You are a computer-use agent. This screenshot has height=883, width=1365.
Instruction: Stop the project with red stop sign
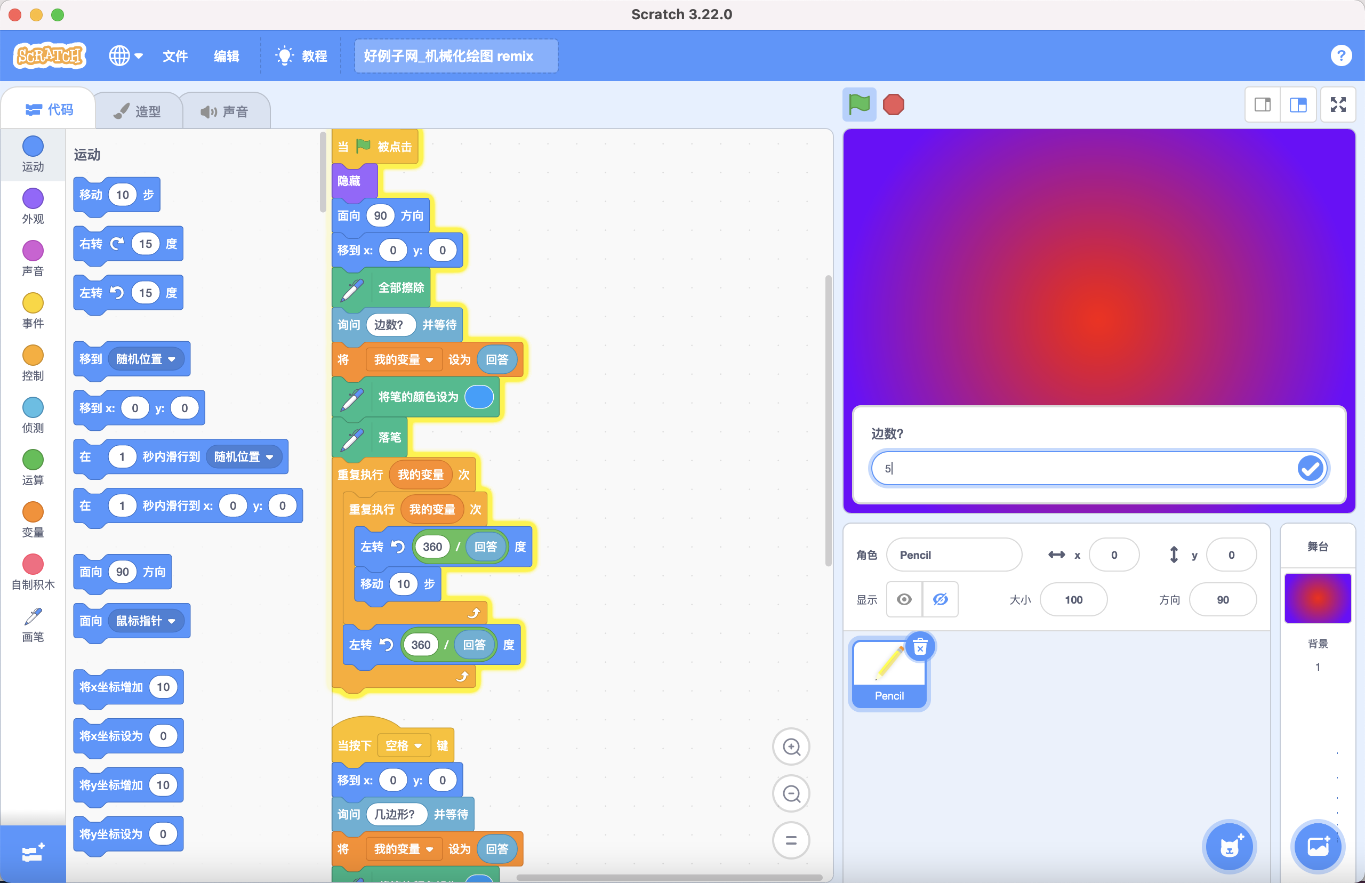click(893, 105)
